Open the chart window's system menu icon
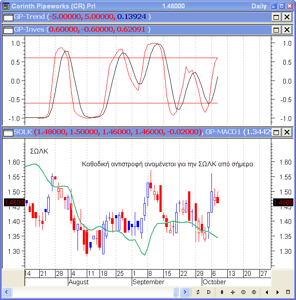 point(6,6)
